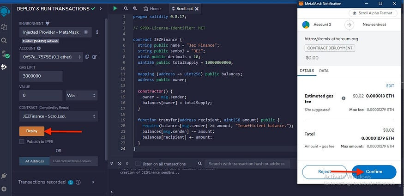Close the Scroll.sol tab
The image size is (404, 196).
197,9
